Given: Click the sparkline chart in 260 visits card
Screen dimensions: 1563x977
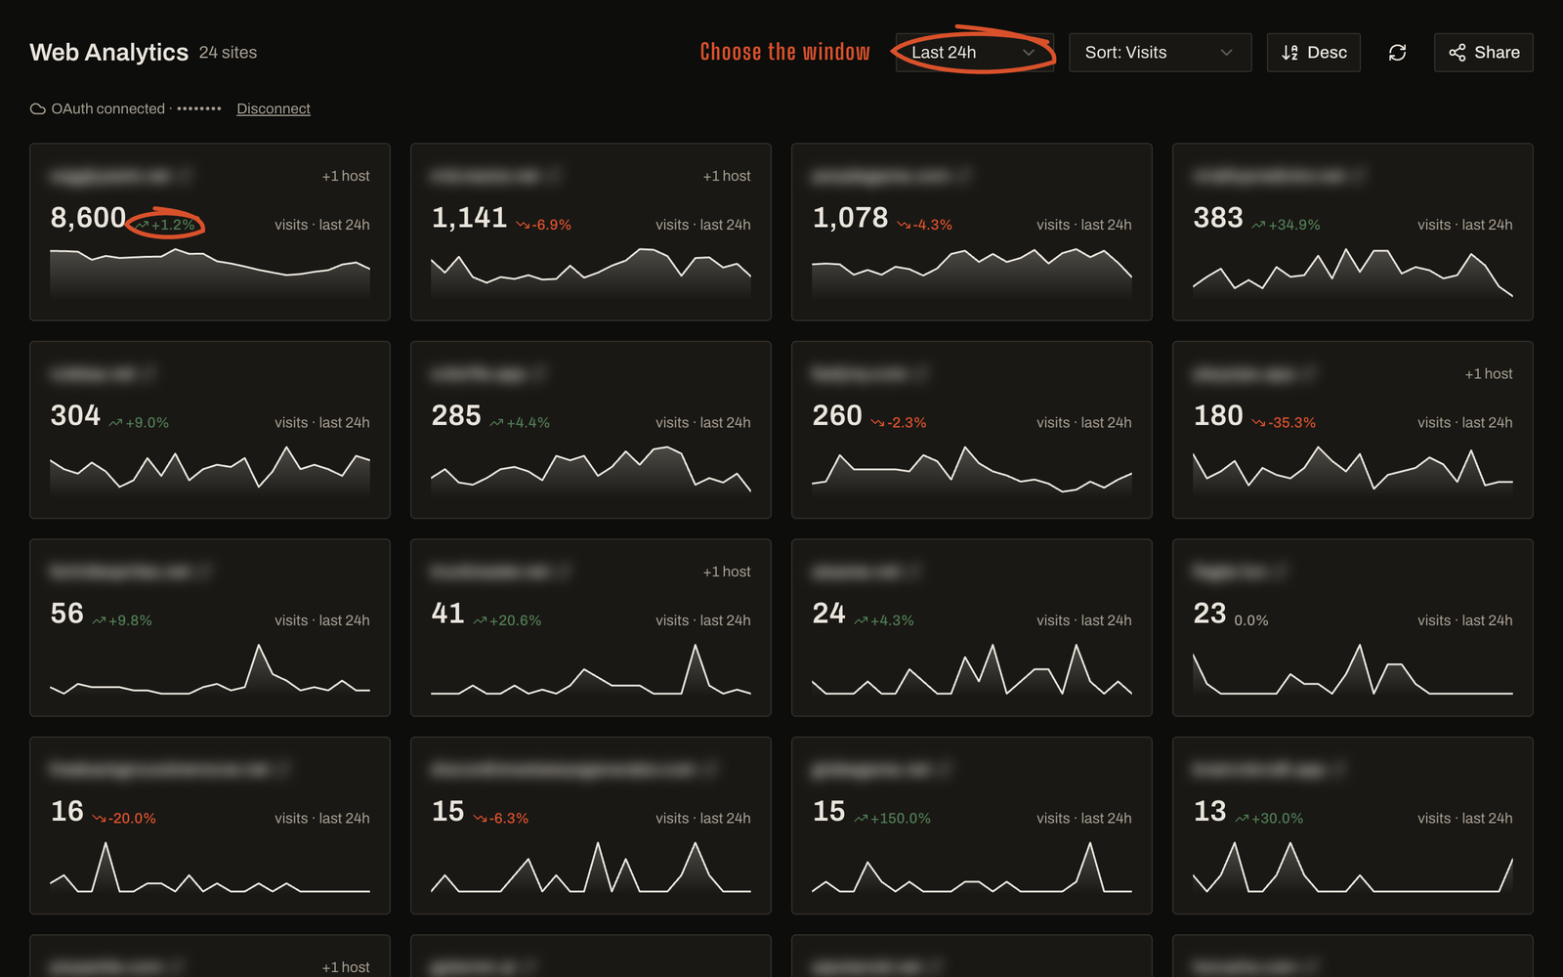Looking at the screenshot, I should tap(972, 470).
